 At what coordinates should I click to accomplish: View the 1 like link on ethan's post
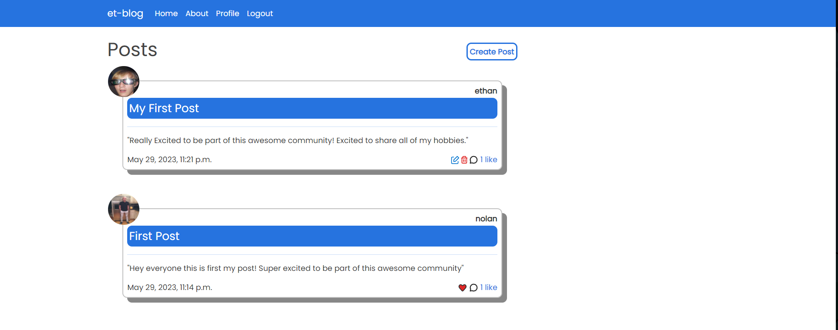click(x=489, y=160)
